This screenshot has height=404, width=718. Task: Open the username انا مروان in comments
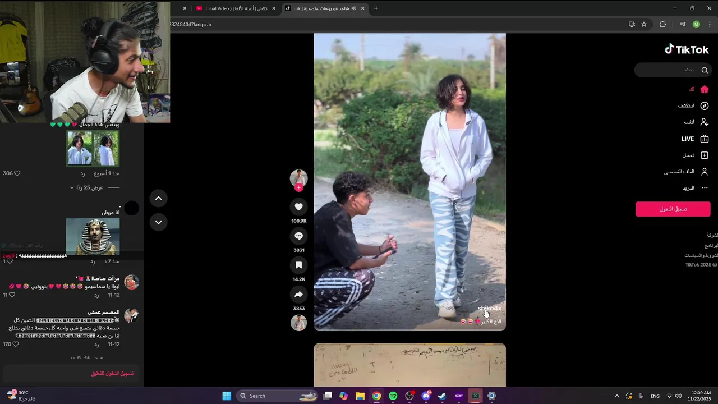[111, 212]
